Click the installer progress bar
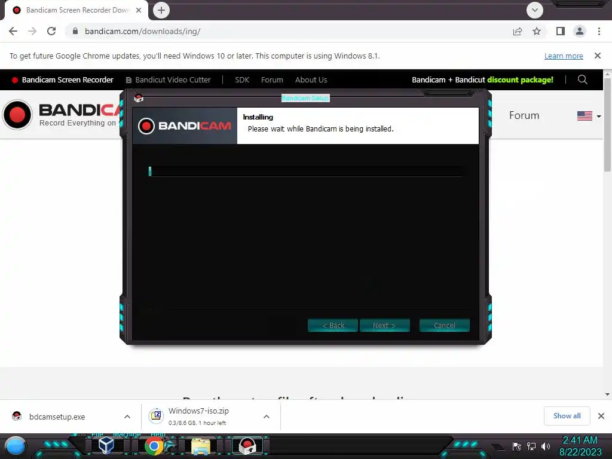 click(x=305, y=172)
